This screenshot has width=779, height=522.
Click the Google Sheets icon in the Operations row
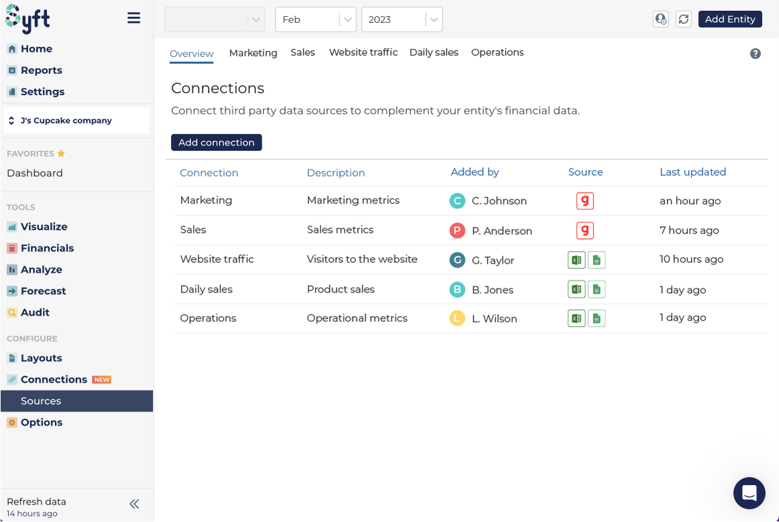(596, 318)
